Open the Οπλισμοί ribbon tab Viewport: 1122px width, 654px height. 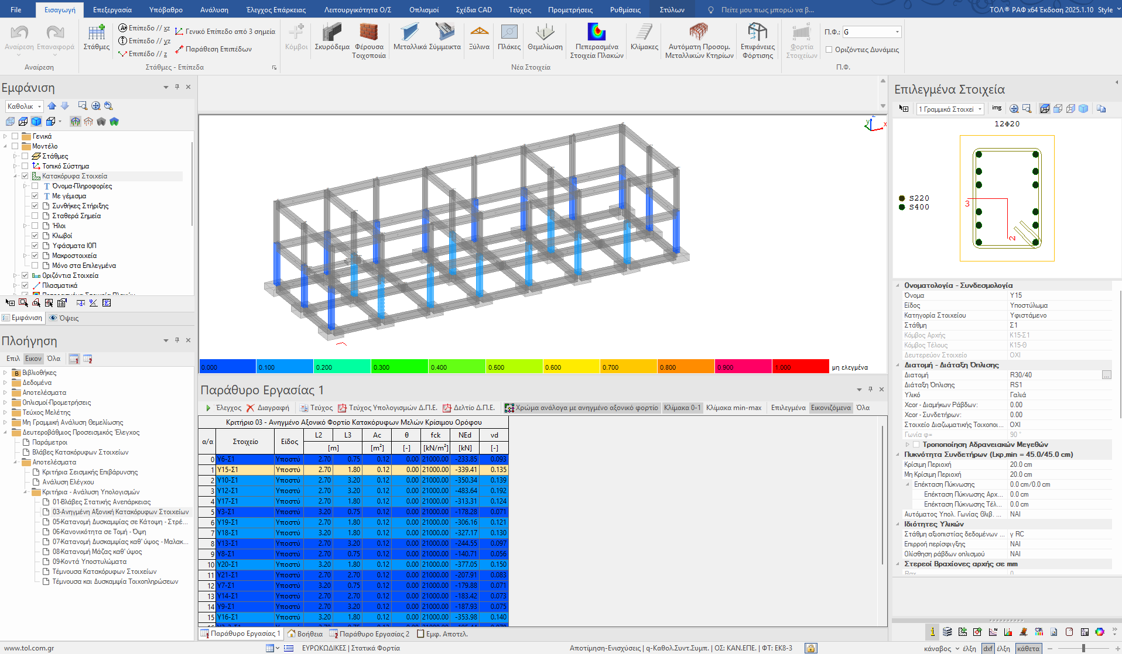(x=423, y=10)
